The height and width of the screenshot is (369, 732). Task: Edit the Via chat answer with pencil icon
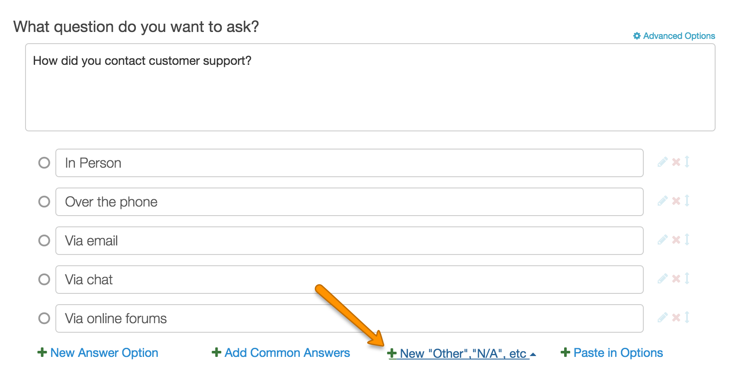click(662, 279)
